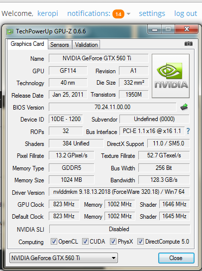
Task: Click the orange 14 notifications badge
Action: point(118,14)
